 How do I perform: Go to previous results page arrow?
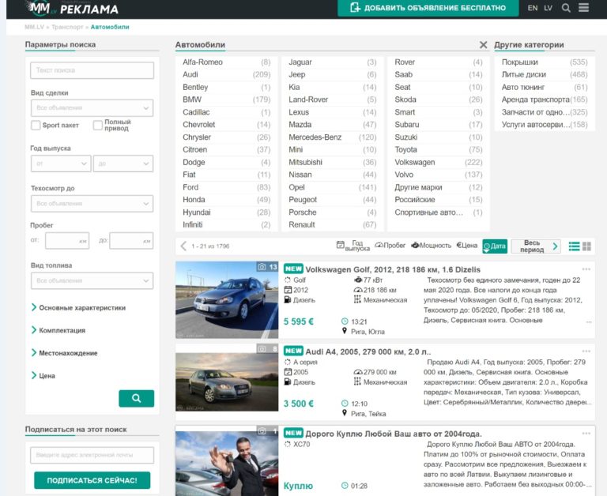coord(183,246)
